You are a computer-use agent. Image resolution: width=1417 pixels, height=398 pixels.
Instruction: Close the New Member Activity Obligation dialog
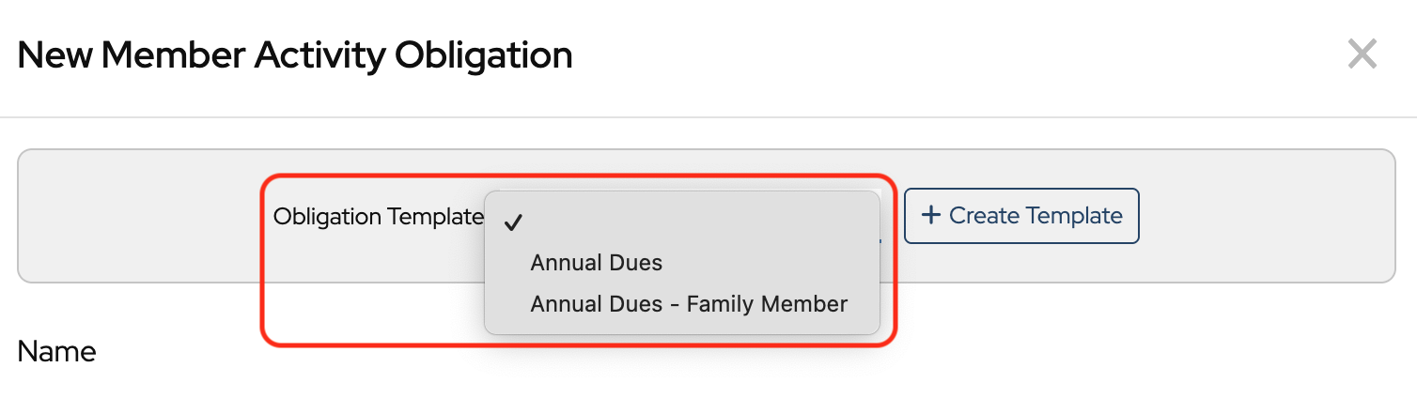coord(1362,54)
